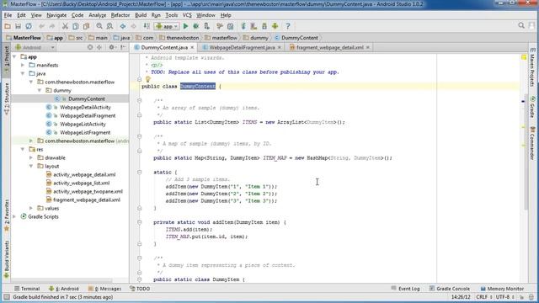Click the Find magnifier icon
Viewport: 539px width, 303px height.
[x=99, y=26]
